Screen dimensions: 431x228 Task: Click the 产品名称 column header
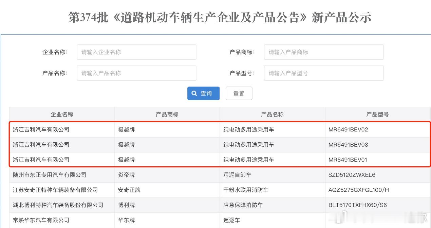tap(272, 115)
